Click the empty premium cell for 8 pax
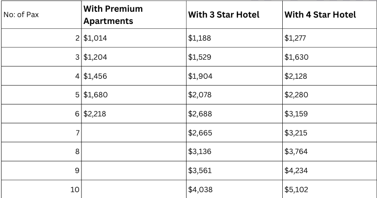 [x=133, y=152]
